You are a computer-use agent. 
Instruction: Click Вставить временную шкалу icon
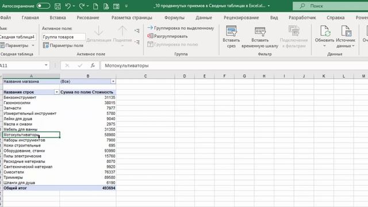tap(260, 32)
